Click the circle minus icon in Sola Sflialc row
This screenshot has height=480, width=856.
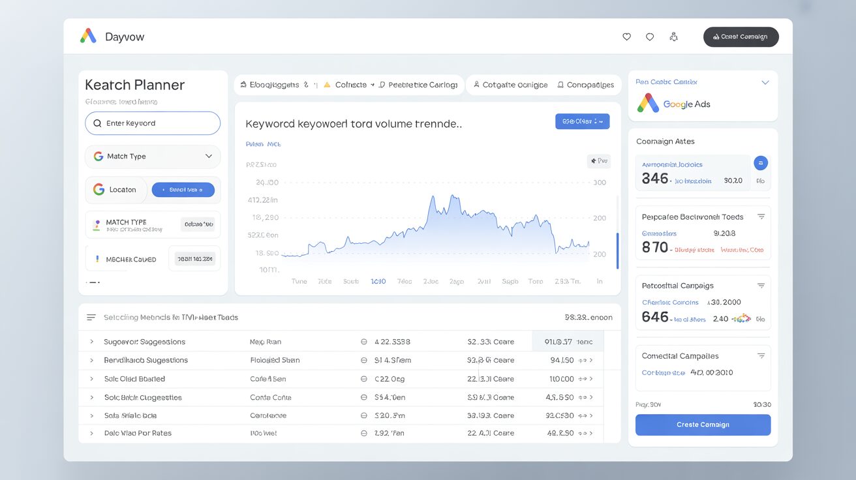364,415
